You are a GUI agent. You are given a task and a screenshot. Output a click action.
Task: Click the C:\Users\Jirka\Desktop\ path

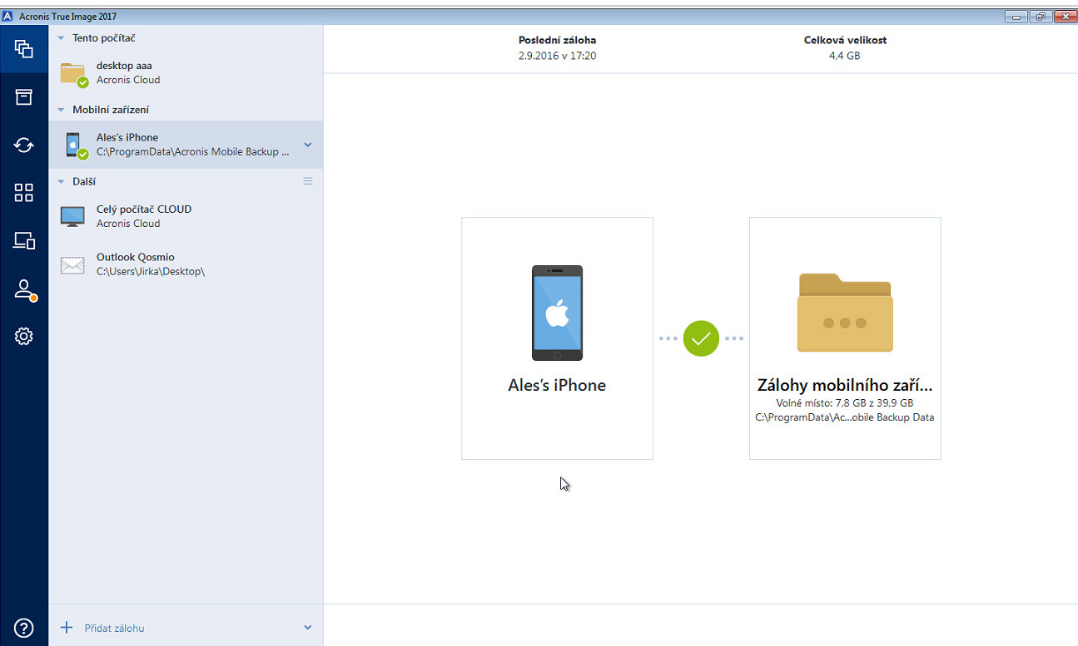pyautogui.click(x=151, y=271)
